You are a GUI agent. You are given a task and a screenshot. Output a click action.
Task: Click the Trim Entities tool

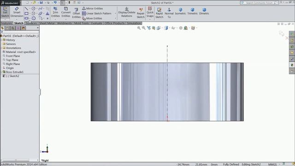point(55,12)
